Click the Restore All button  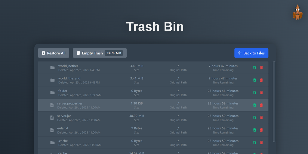pos(54,53)
